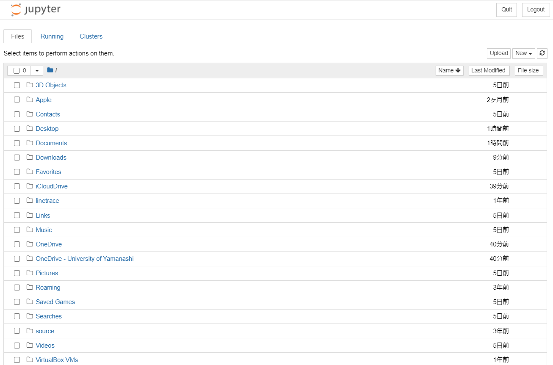
Task: Tick the Music folder checkbox
Action: (x=17, y=230)
